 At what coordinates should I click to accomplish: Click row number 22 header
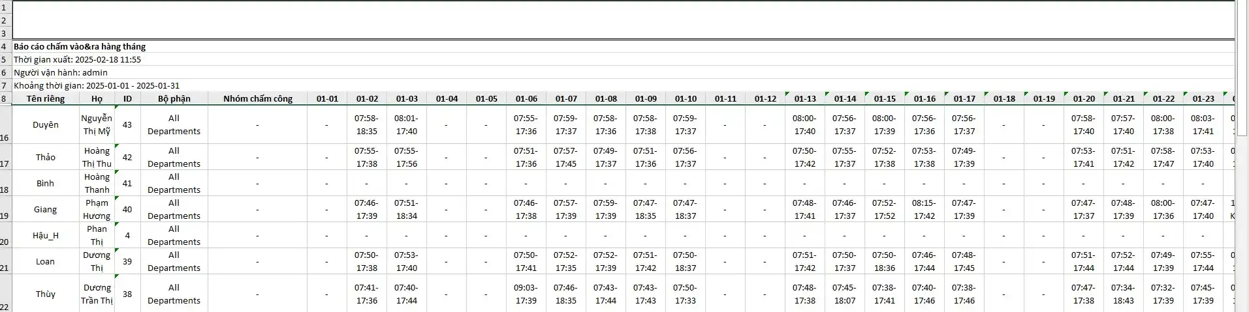5,307
